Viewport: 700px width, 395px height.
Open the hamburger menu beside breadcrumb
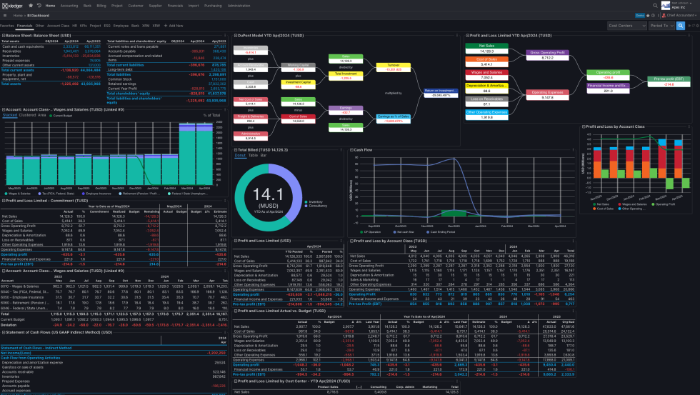coord(6,15)
